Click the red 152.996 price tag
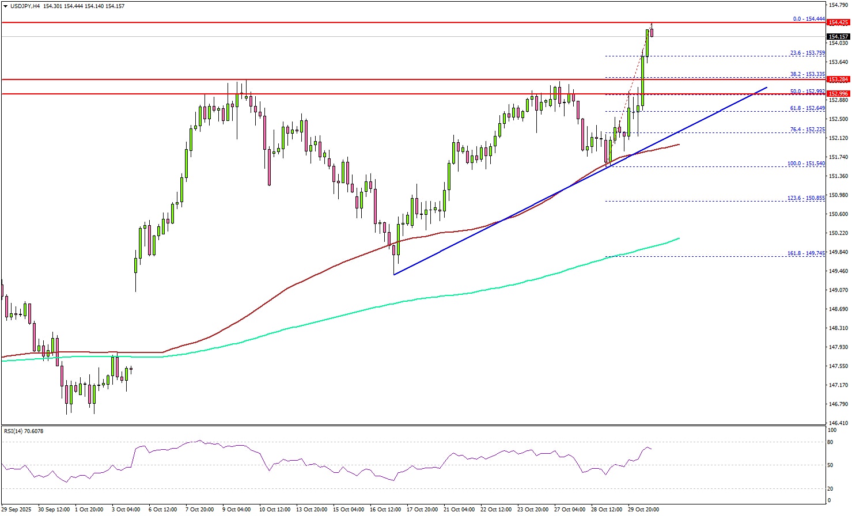Viewport: 852px width, 516px height. 838,93
